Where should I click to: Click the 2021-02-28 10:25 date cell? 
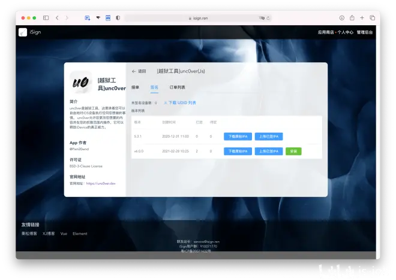(x=176, y=151)
